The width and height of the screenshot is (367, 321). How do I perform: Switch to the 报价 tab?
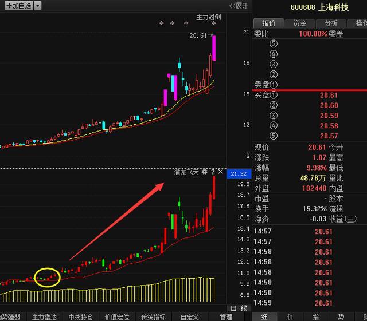(269, 23)
